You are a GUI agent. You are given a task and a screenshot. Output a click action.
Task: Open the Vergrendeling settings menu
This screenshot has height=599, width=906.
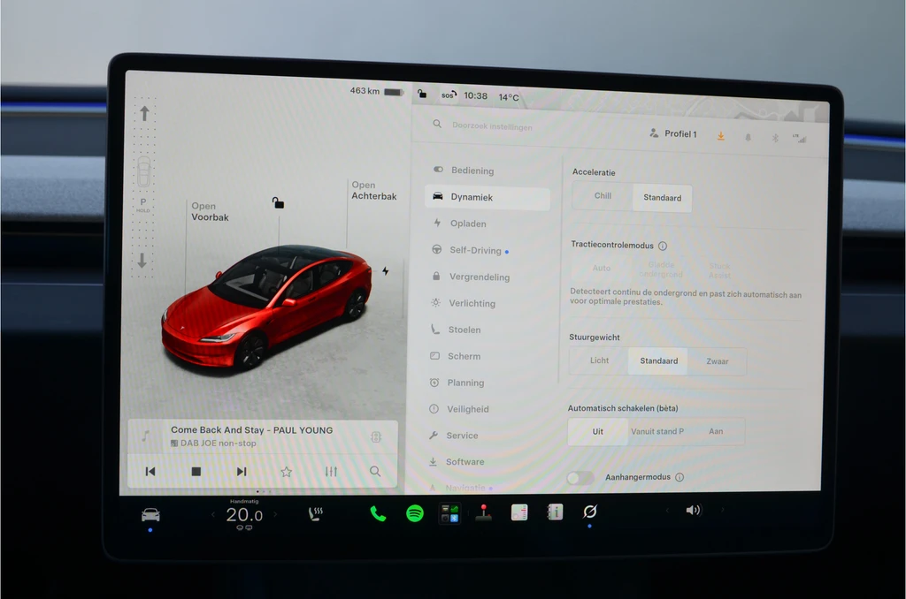tap(486, 277)
